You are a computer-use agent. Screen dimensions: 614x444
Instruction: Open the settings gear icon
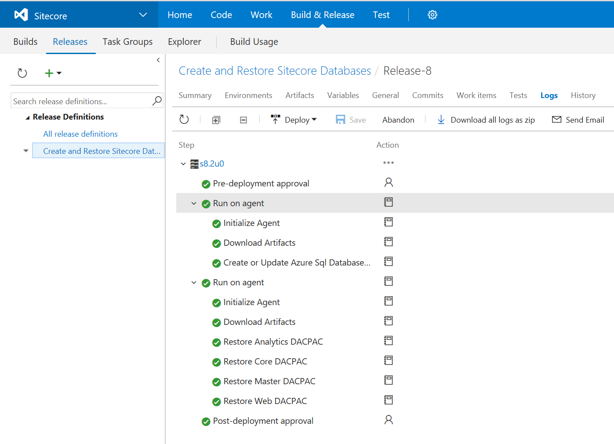click(432, 15)
